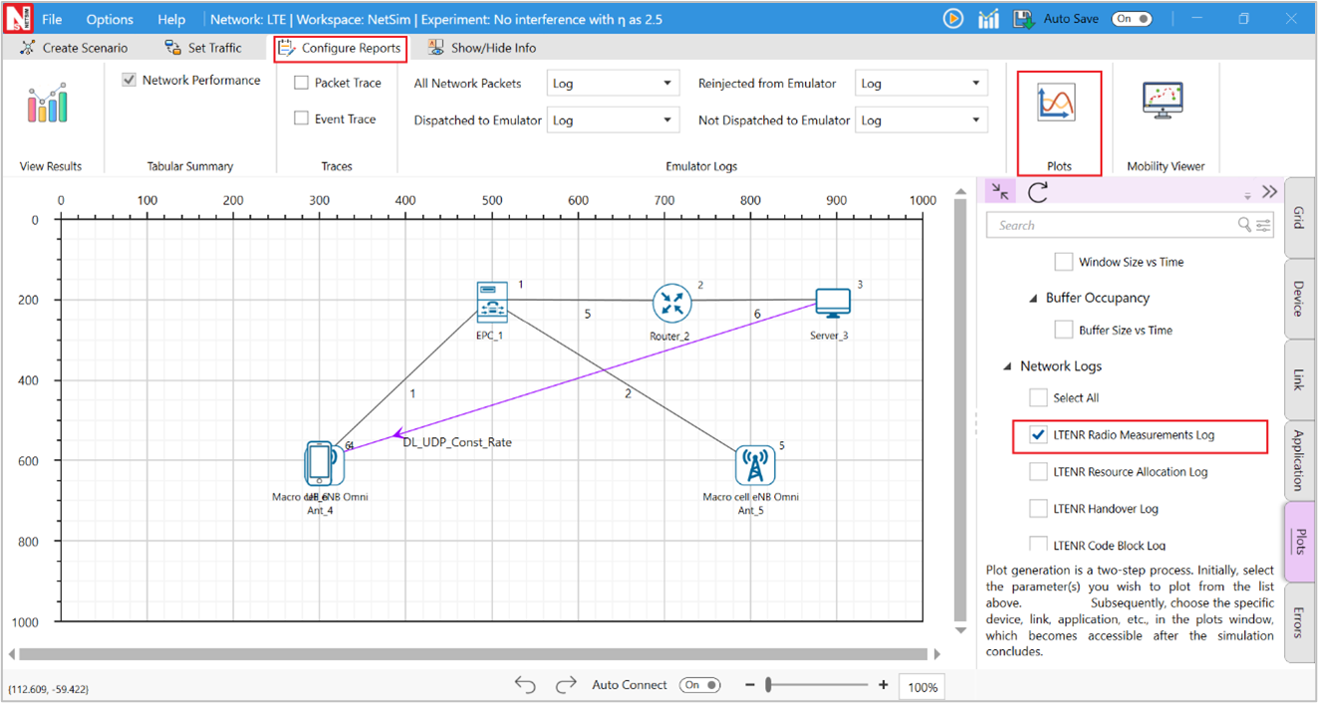The height and width of the screenshot is (703, 1318).
Task: Open the All Network Packets dropdown
Action: (613, 84)
